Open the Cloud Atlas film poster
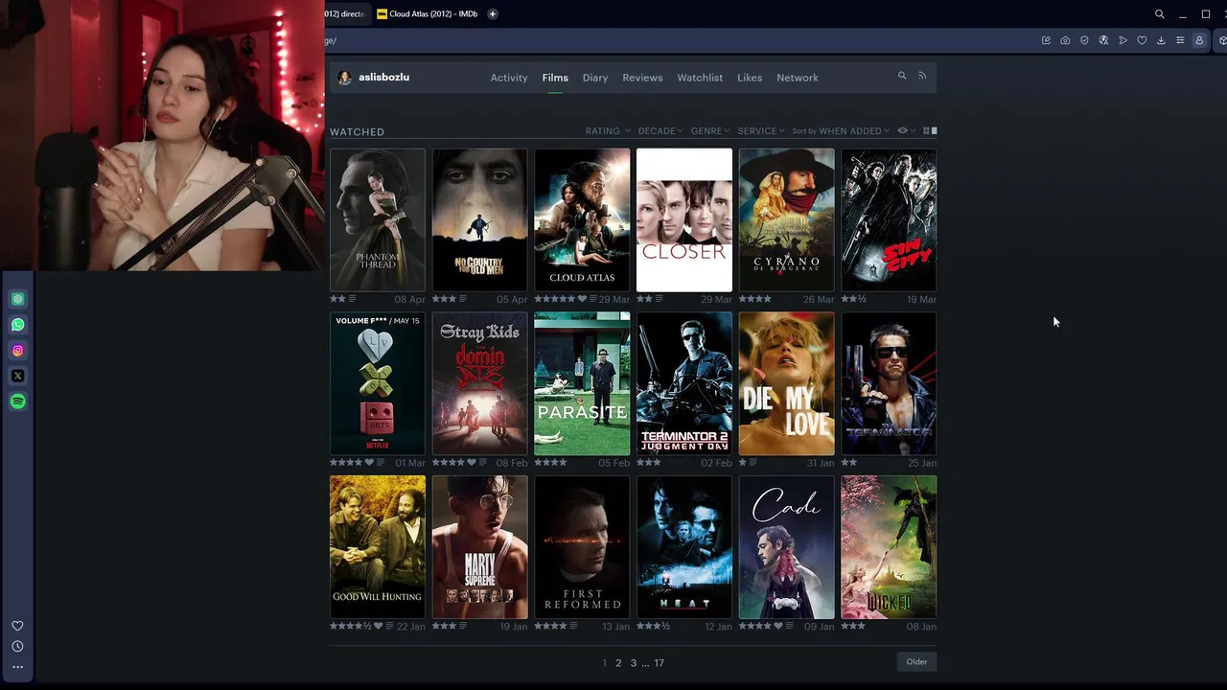 pyautogui.click(x=582, y=219)
